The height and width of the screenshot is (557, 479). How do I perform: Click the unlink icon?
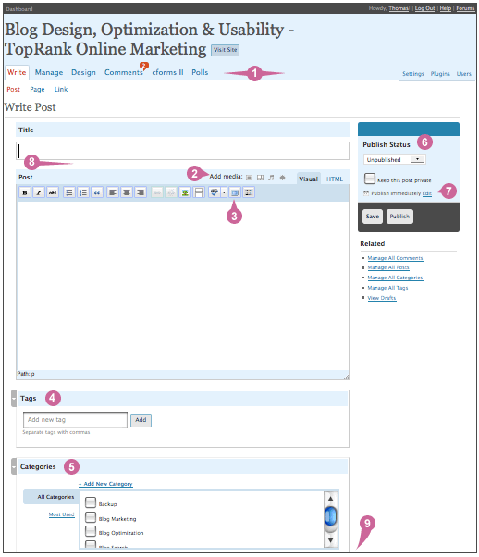[x=171, y=192]
